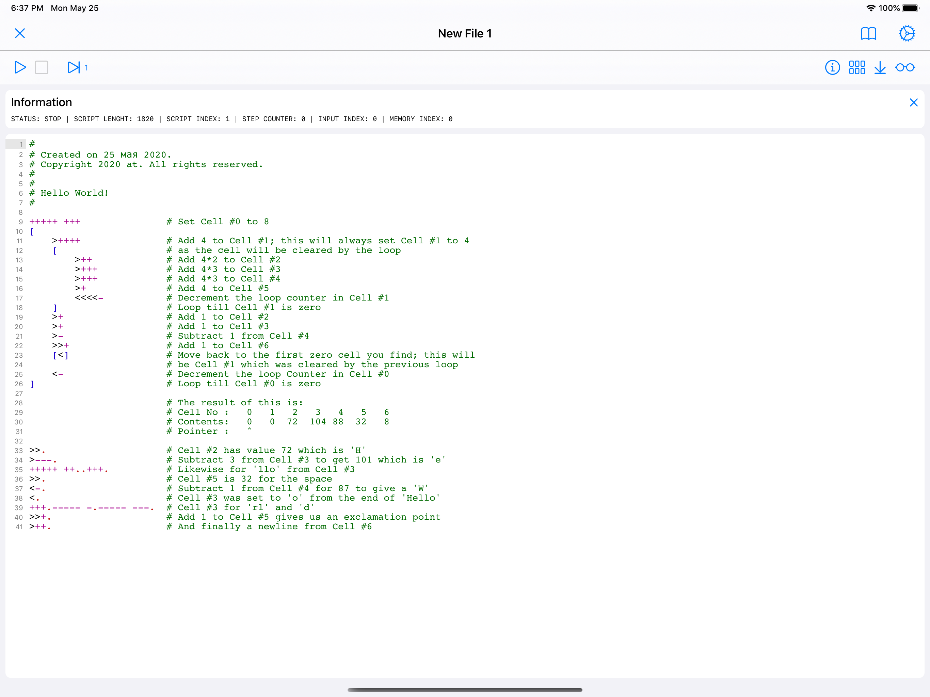This screenshot has width=930, height=697.
Task: Open the app settings gear
Action: [907, 34]
